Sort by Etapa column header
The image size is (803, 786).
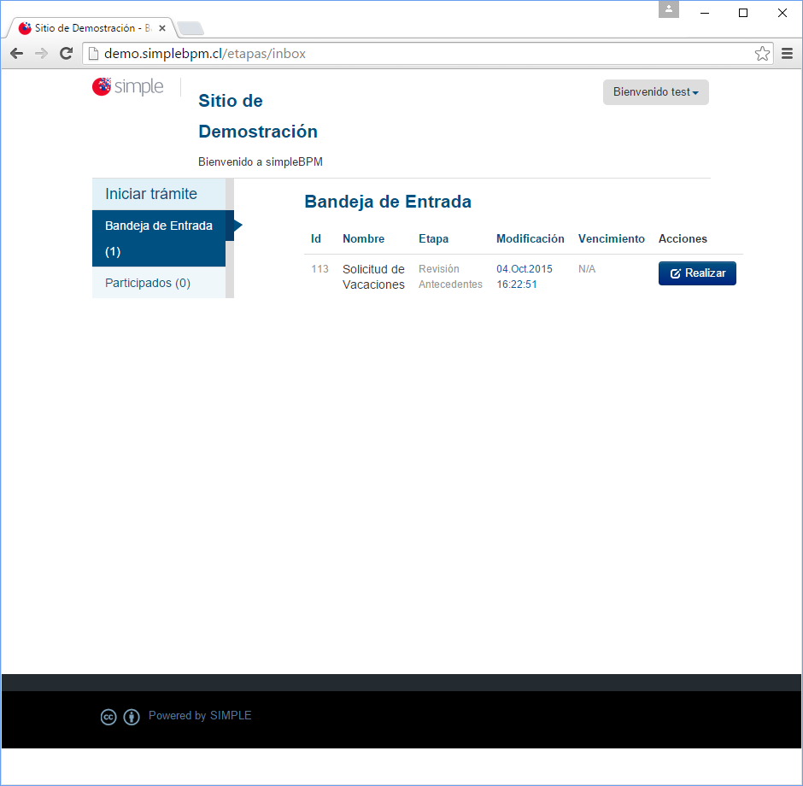point(433,238)
